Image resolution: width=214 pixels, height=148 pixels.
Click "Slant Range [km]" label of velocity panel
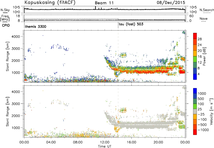[7, 111]
